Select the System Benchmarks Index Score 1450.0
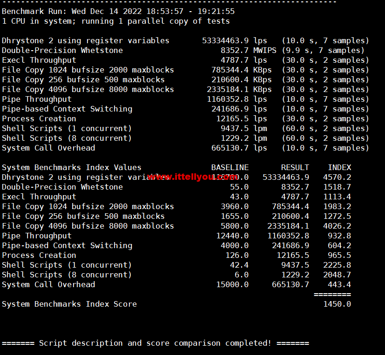 [x=337, y=304]
